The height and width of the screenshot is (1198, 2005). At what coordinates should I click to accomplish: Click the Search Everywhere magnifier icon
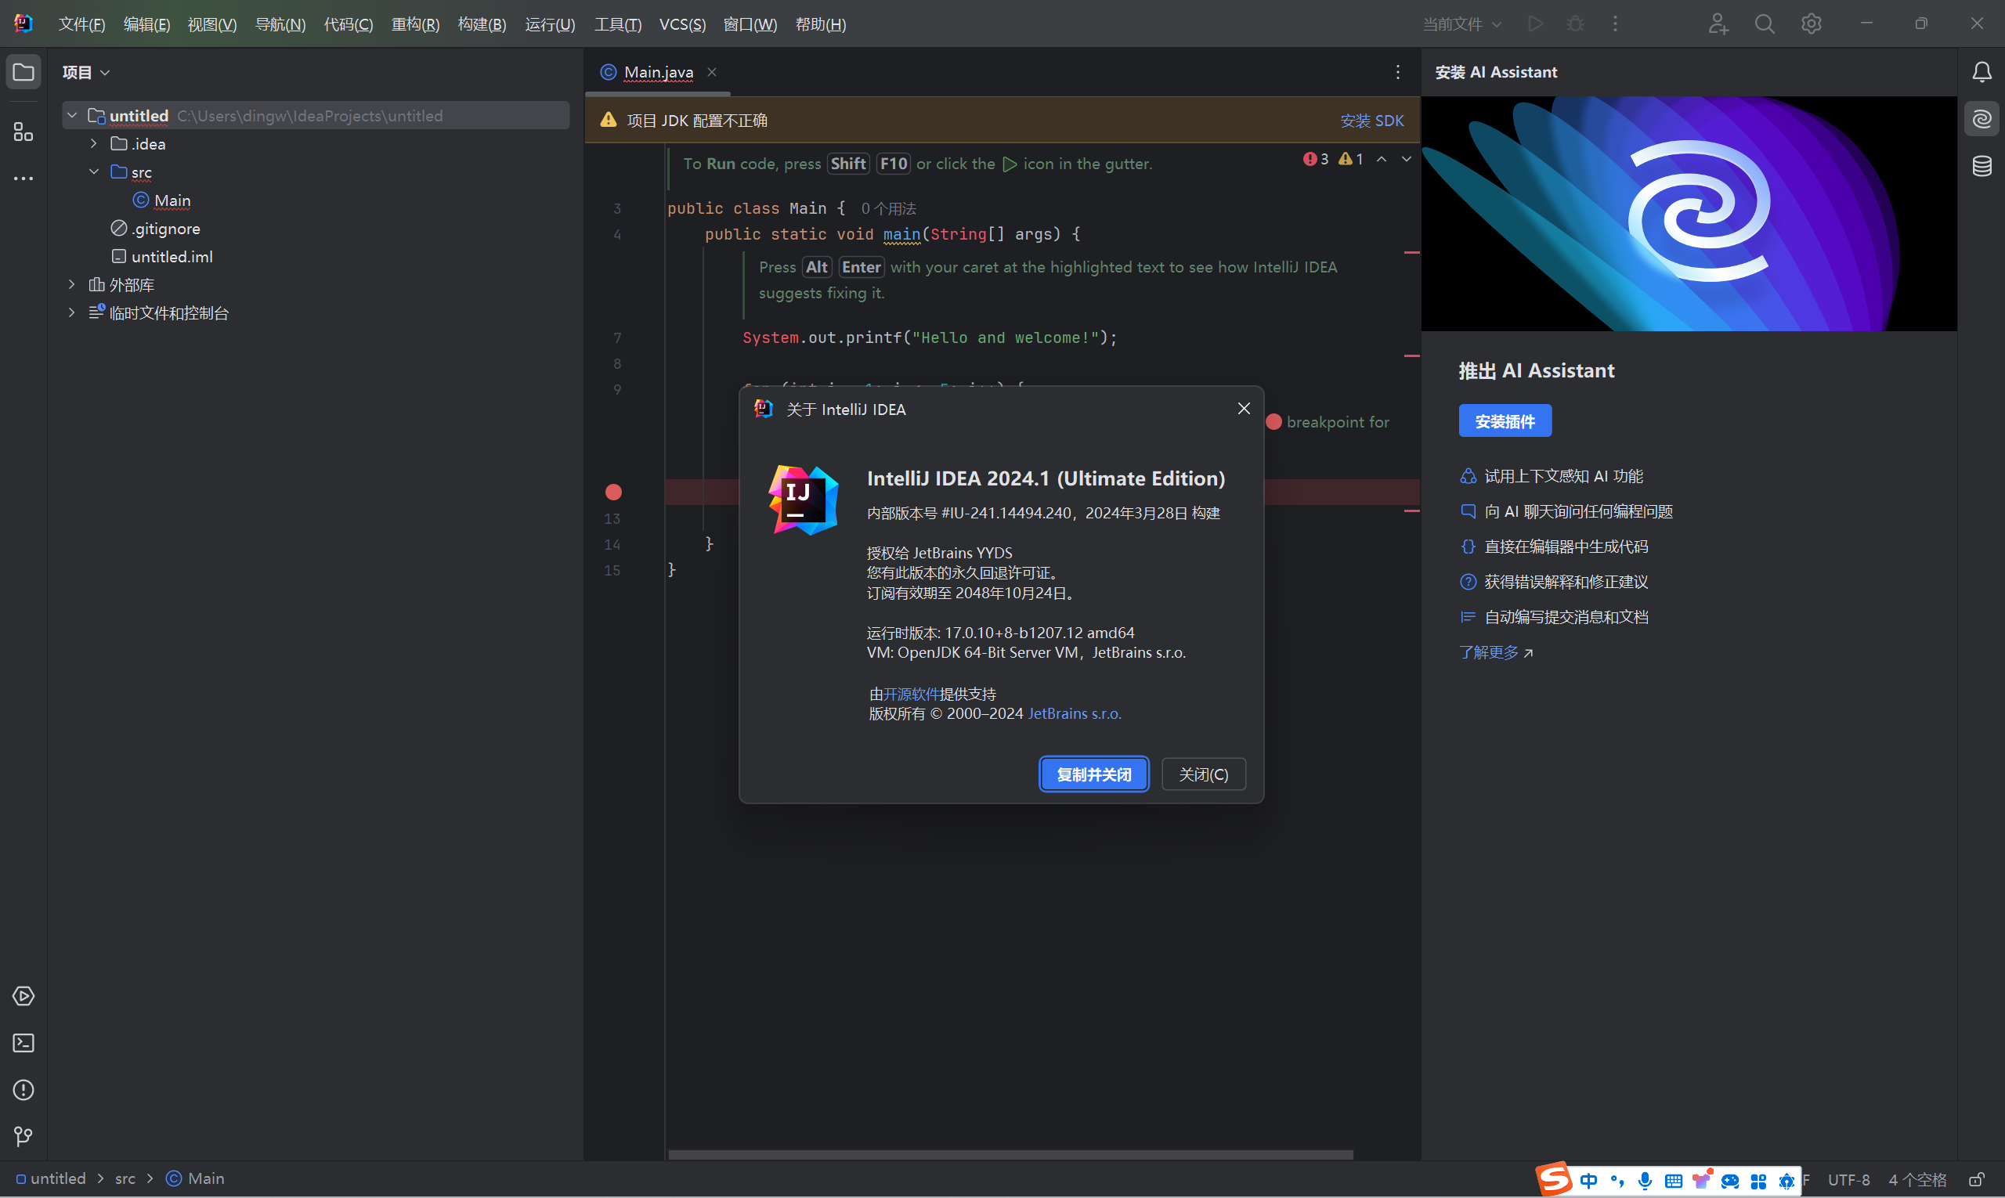(1765, 24)
